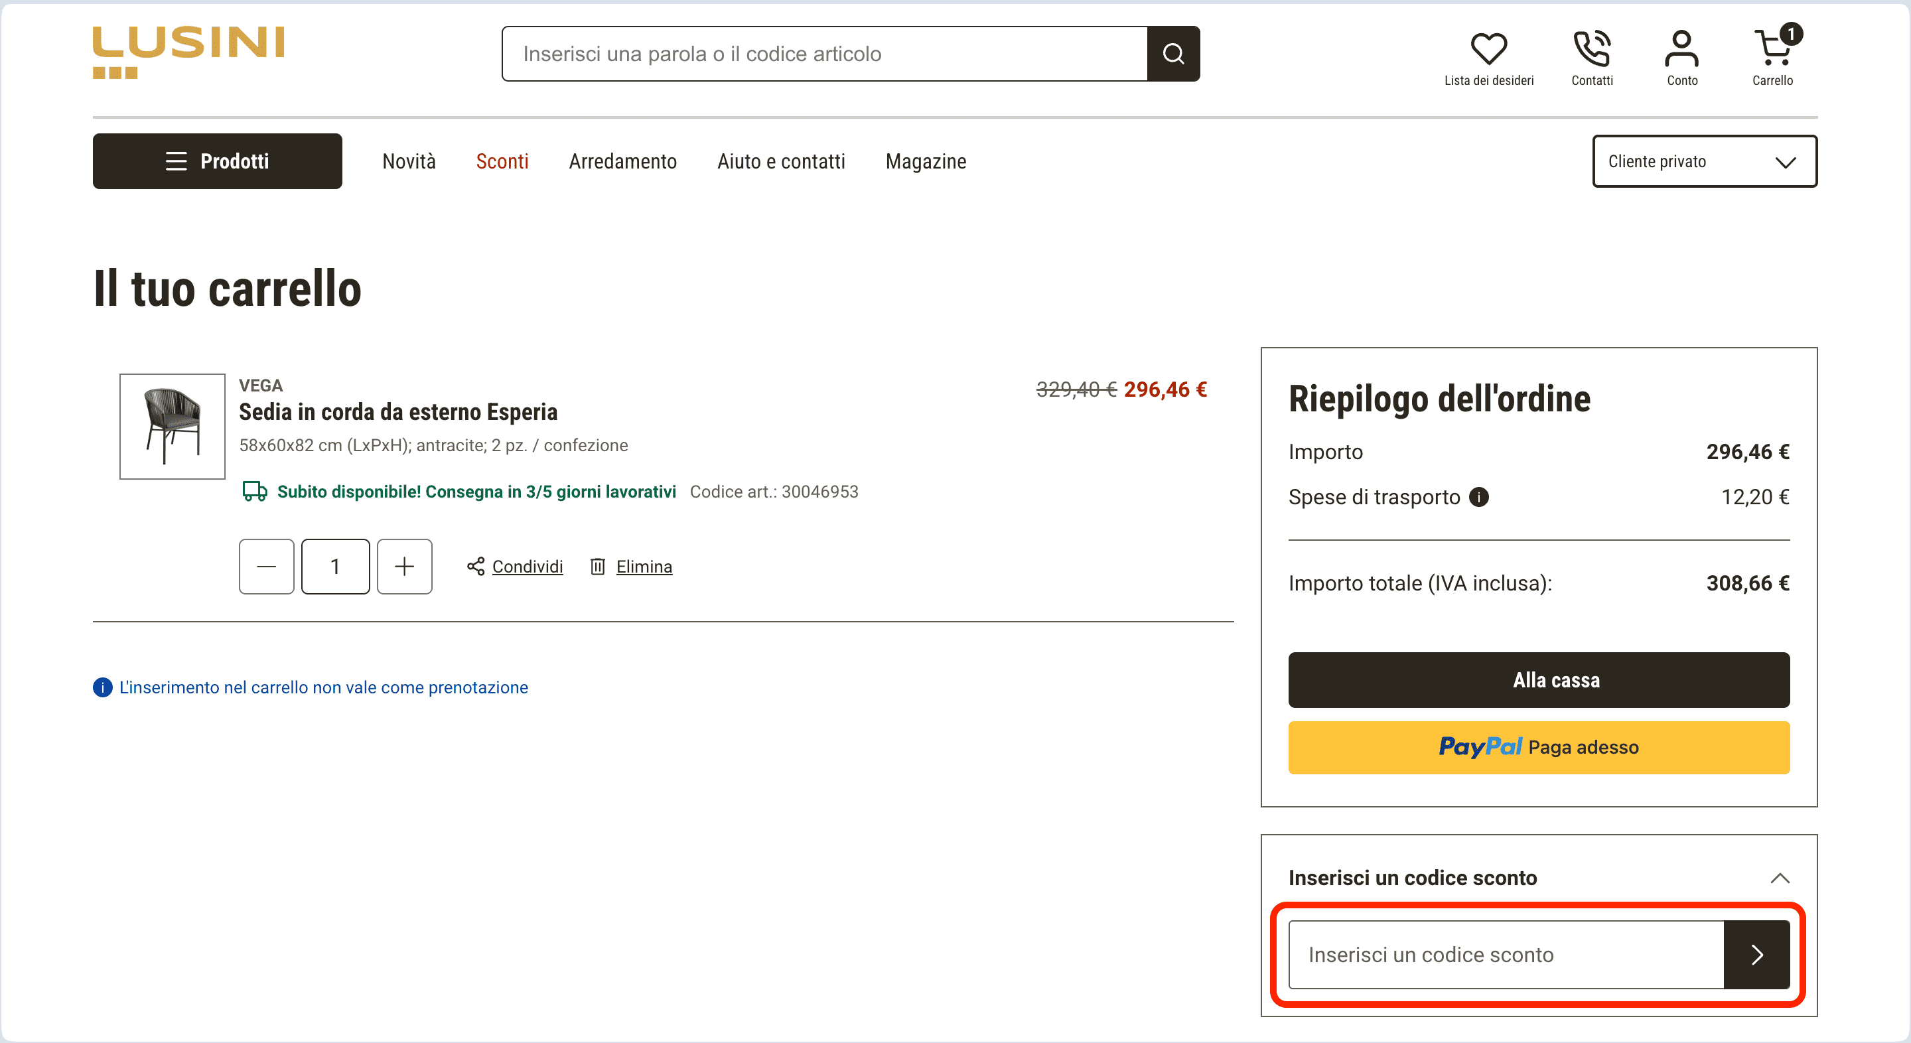Open the Sedia in corda da esterno Esperia link
This screenshot has height=1043, width=1911.
(397, 412)
